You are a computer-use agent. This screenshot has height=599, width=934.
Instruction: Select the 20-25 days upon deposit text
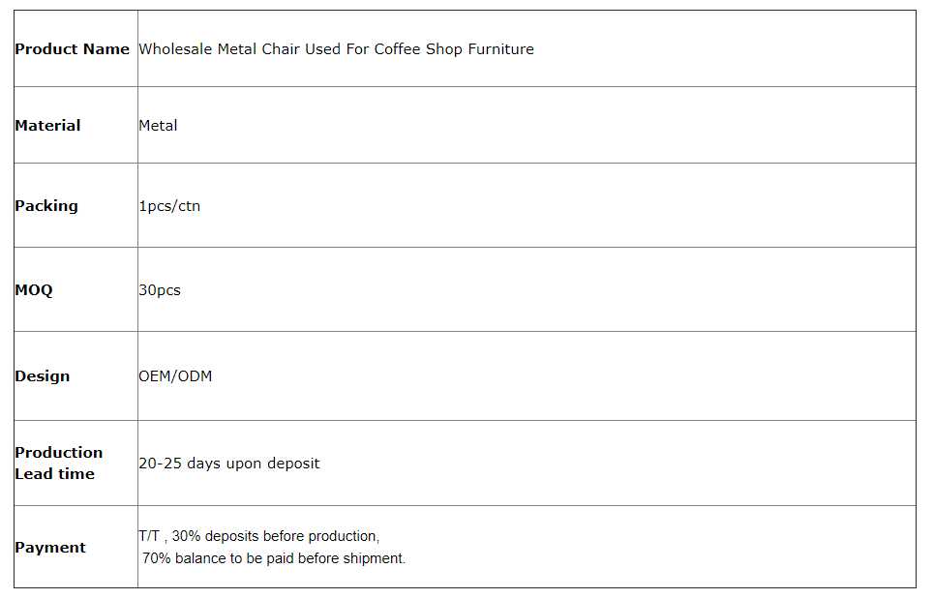coord(228,464)
